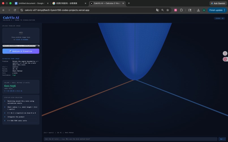228x142 pixels.
Task: Go back using browser back arrow
Action: pyautogui.click(x=3, y=10)
